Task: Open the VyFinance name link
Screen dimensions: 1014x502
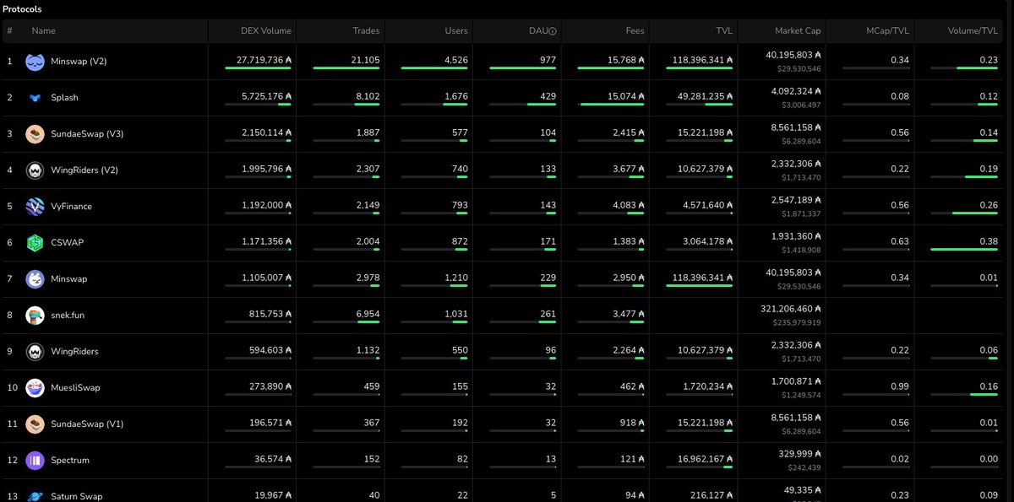Action: (x=71, y=207)
